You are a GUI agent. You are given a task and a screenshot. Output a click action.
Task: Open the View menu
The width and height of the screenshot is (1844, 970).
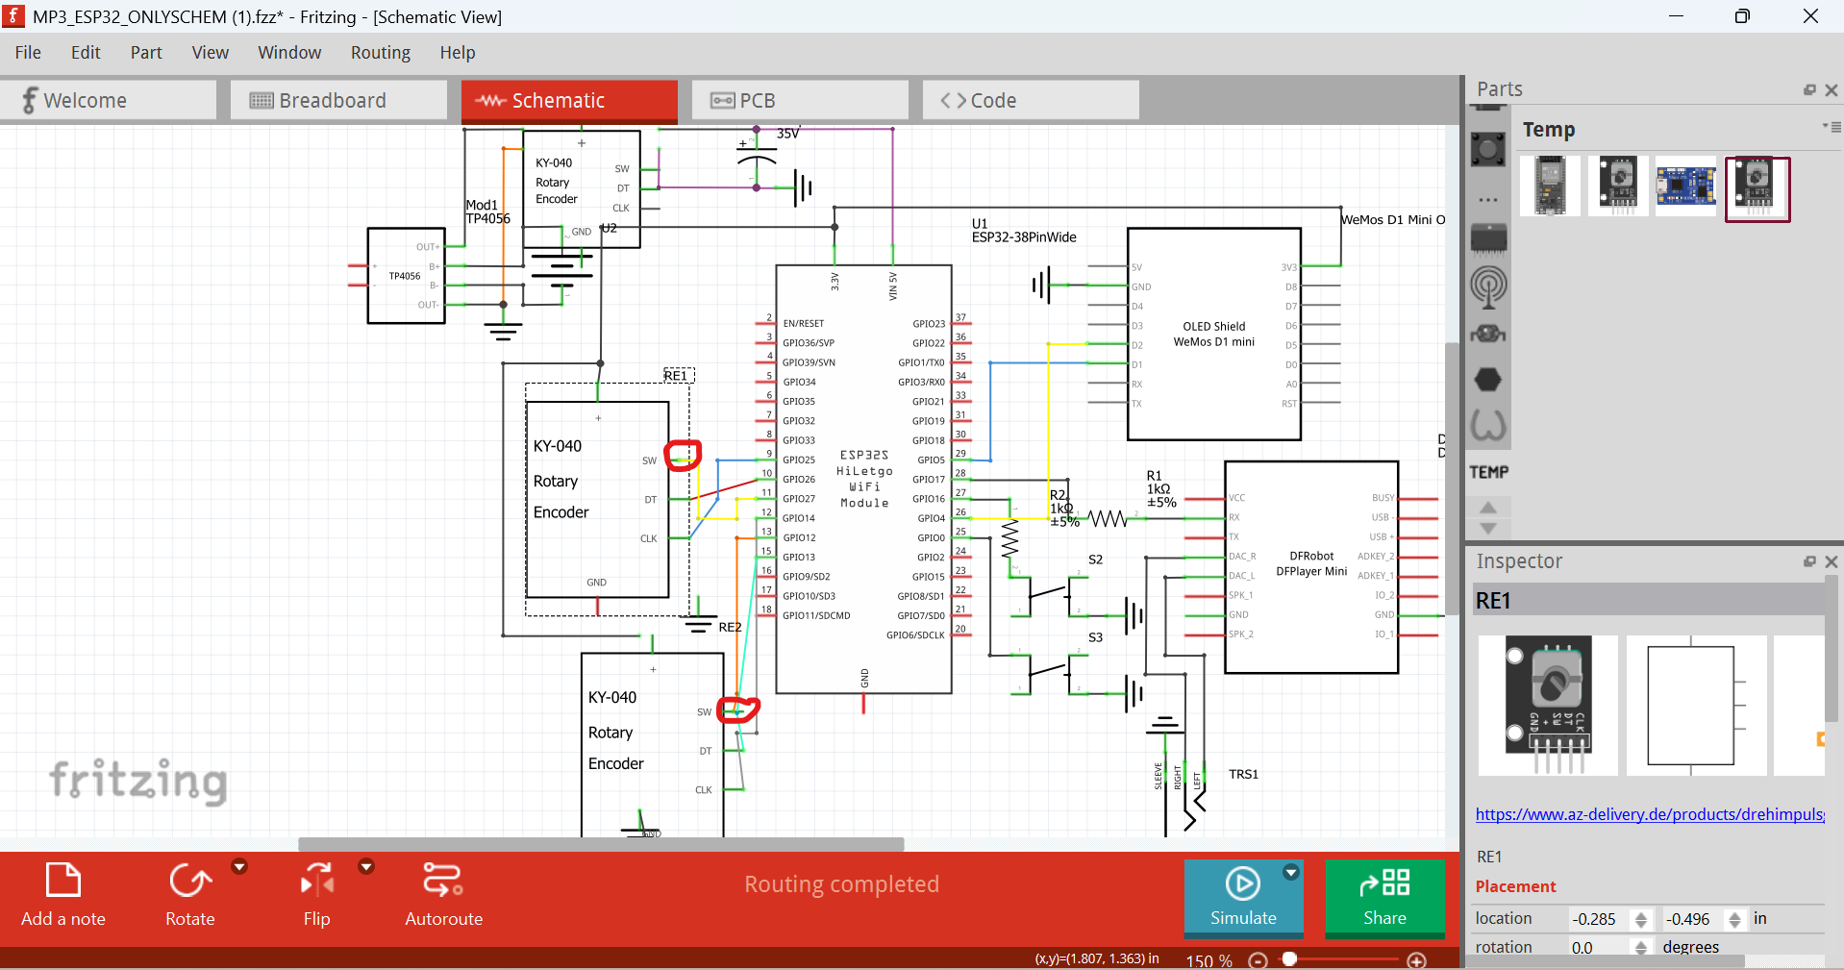click(210, 53)
